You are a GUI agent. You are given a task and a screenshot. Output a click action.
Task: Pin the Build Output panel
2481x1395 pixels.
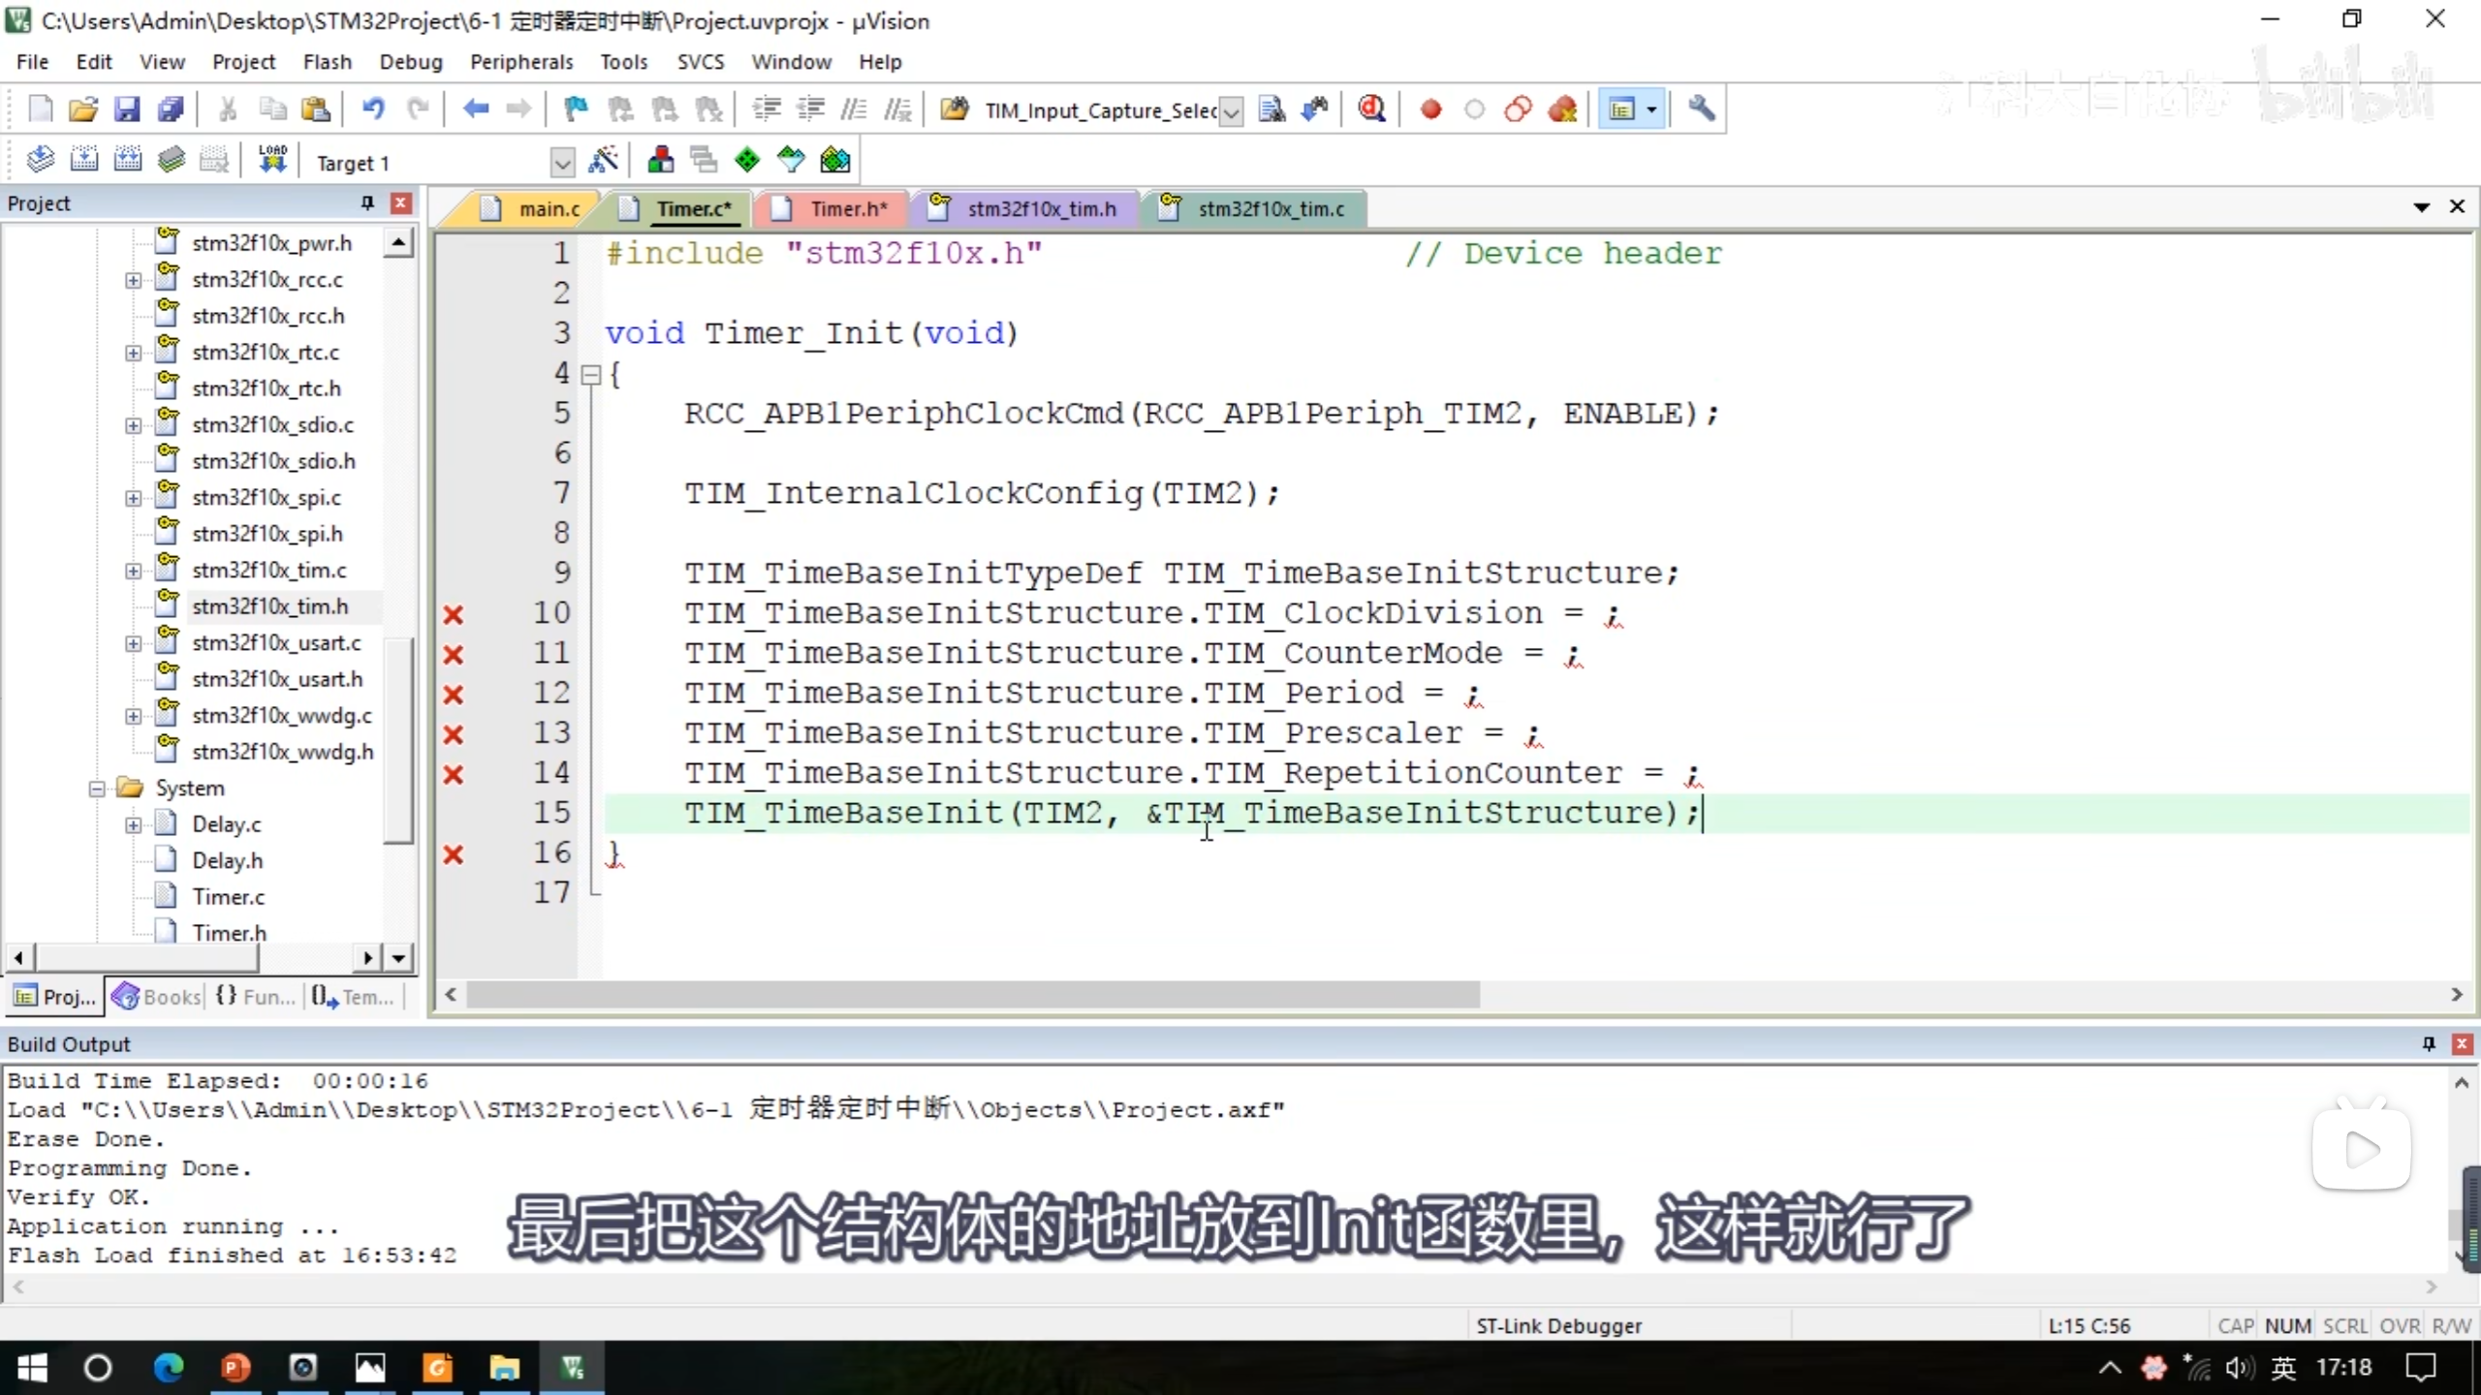pyautogui.click(x=2429, y=1043)
